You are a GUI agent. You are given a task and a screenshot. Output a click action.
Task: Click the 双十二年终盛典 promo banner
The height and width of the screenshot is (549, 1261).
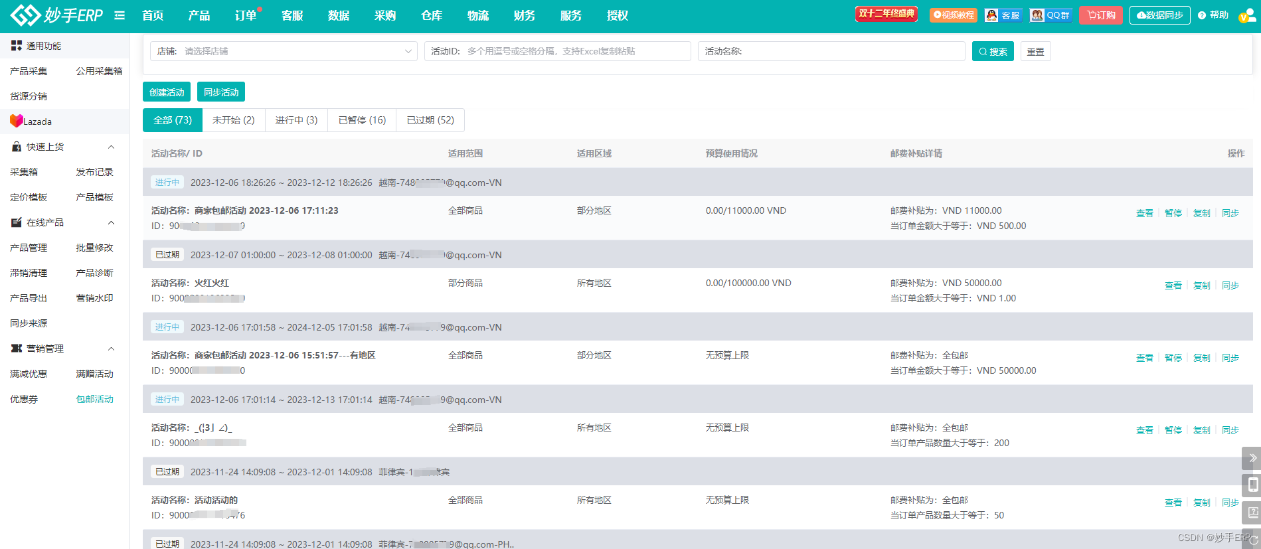(x=886, y=14)
